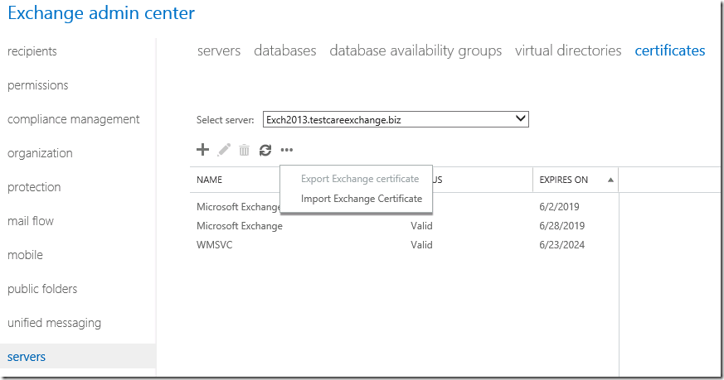Add a new certificate with plus icon

(202, 149)
